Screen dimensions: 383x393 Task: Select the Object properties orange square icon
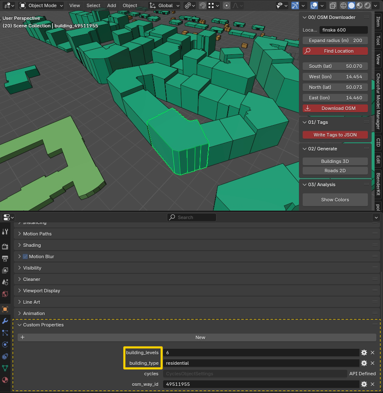[5, 309]
